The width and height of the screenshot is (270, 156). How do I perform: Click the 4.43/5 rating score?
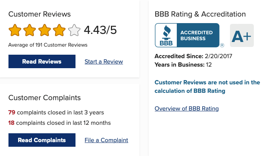tap(100, 30)
